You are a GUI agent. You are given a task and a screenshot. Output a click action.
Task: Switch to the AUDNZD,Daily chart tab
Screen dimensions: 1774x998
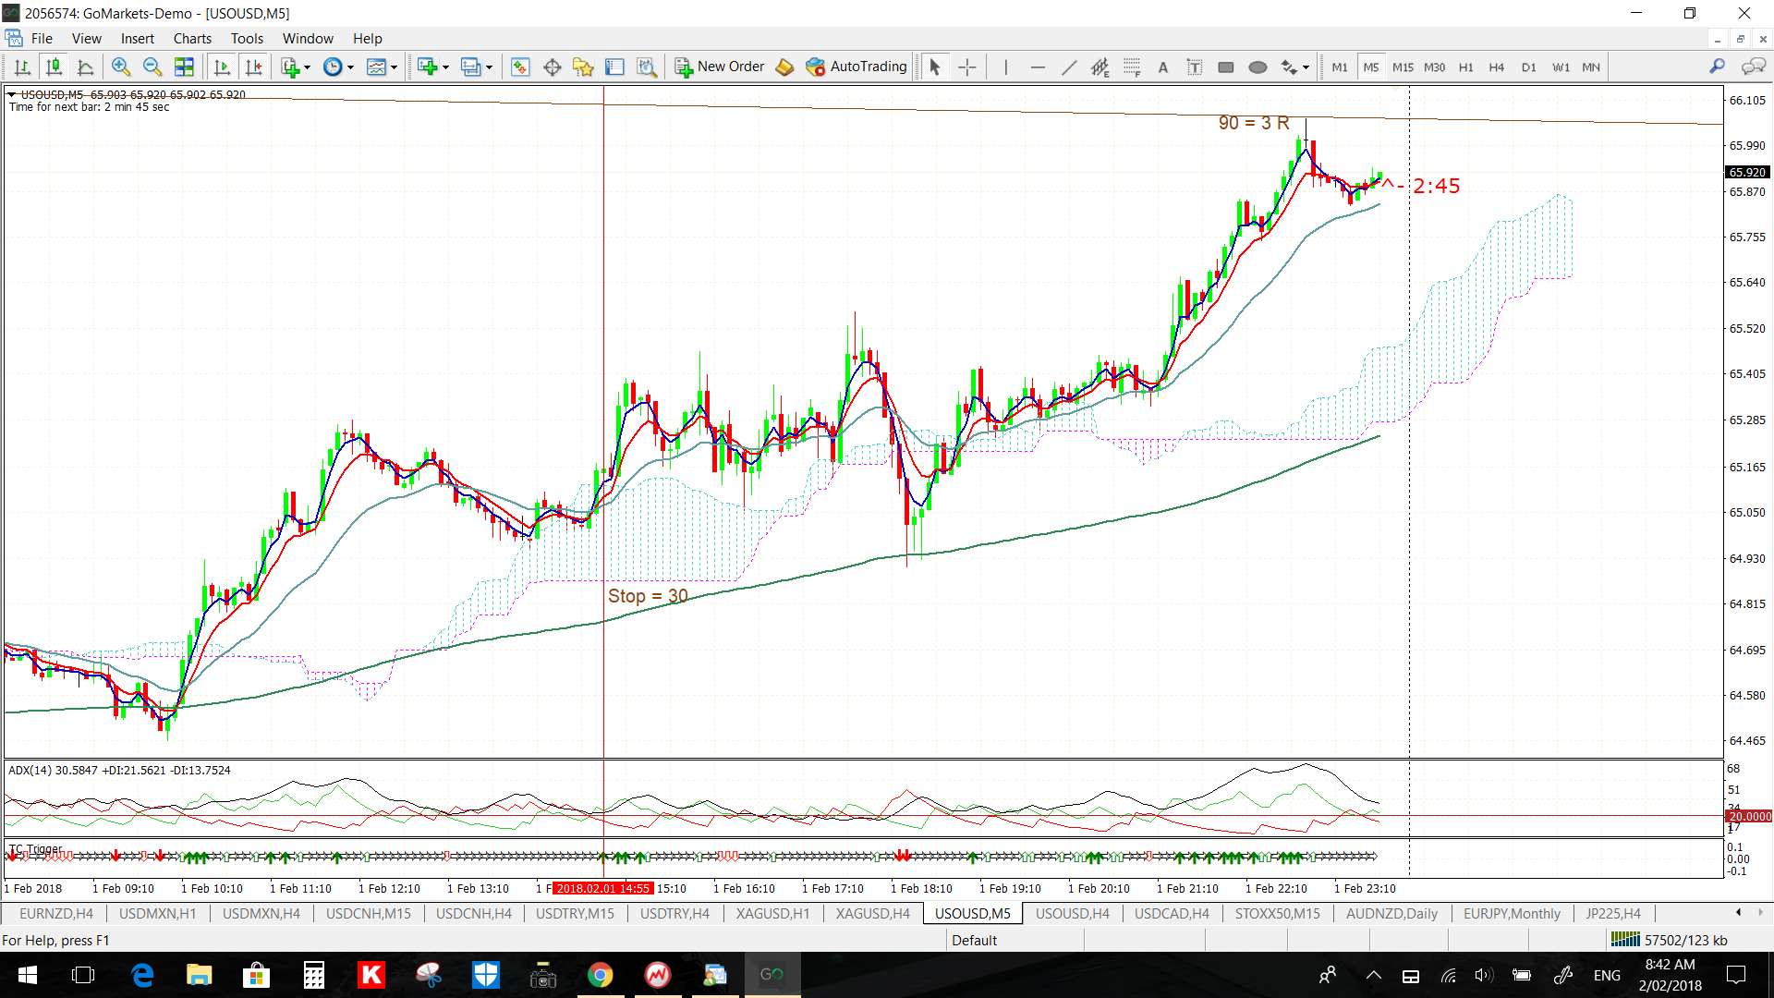1391,913
